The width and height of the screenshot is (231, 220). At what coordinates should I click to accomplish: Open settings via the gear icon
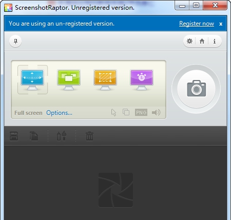click(x=189, y=41)
